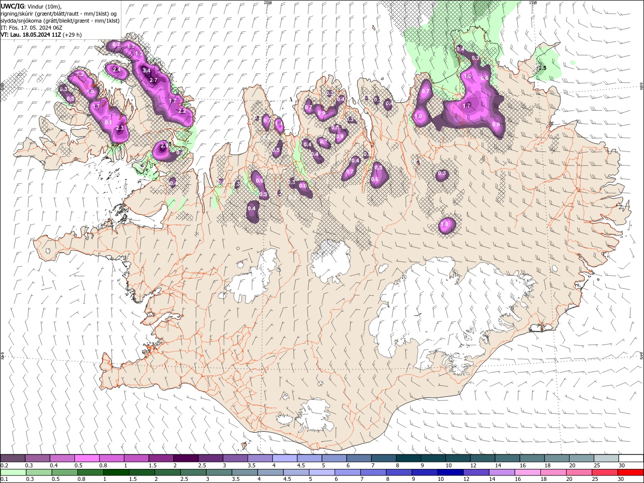Choose the dark teal 8 mm snow swatch
Image resolution: width=644 pixels, height=483 pixels.
(x=409, y=458)
